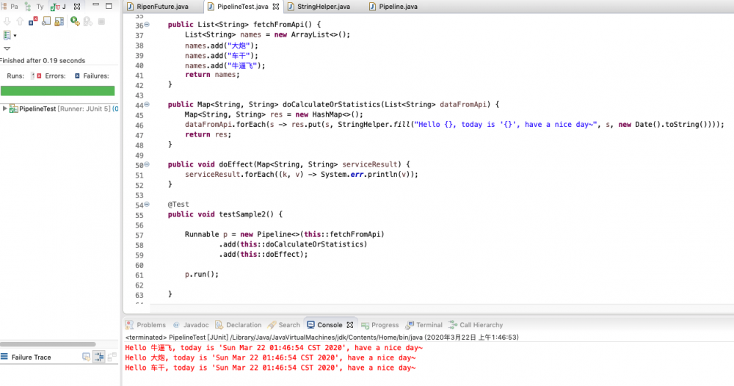Click 'return res;' on line 47
This screenshot has width=734, height=386.
pyautogui.click(x=208, y=135)
